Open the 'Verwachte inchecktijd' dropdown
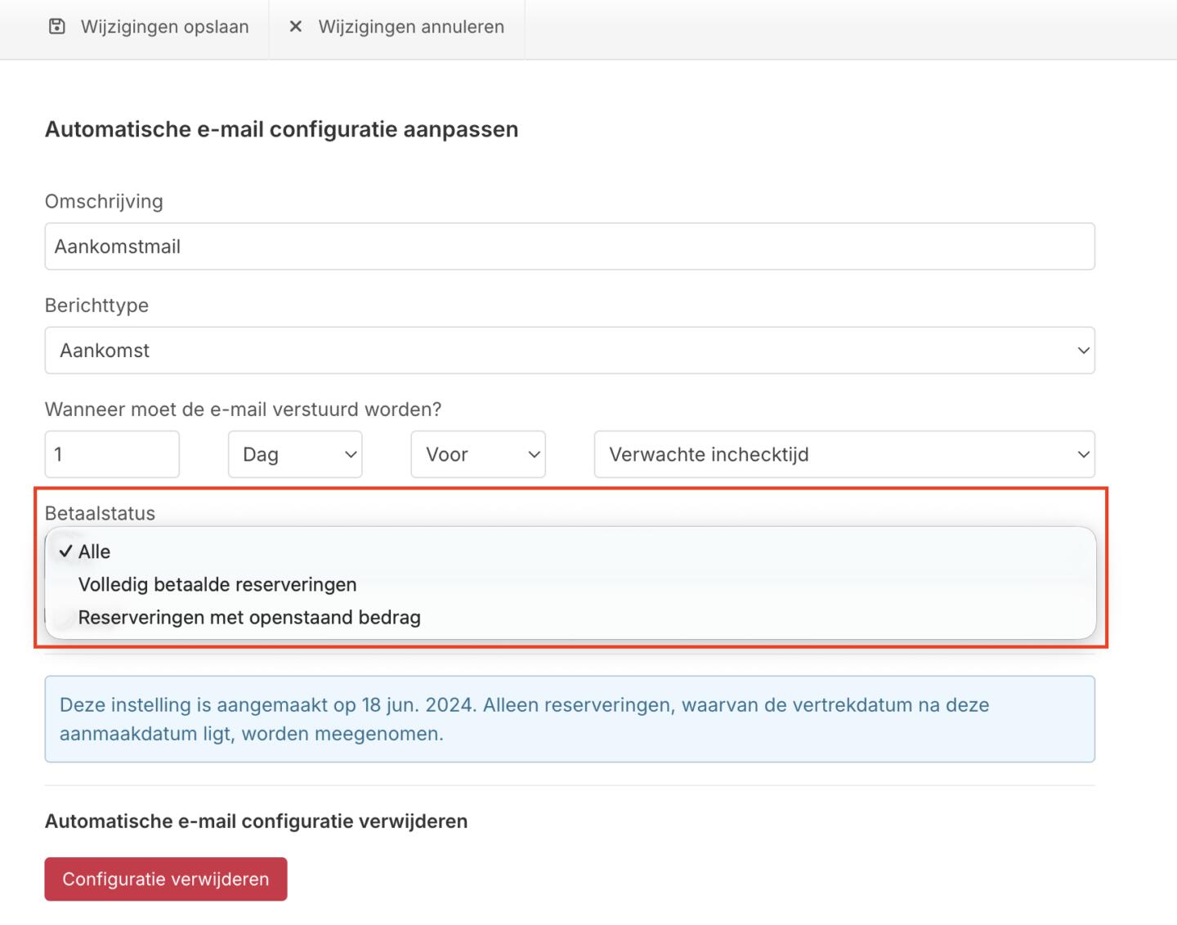 tap(844, 454)
